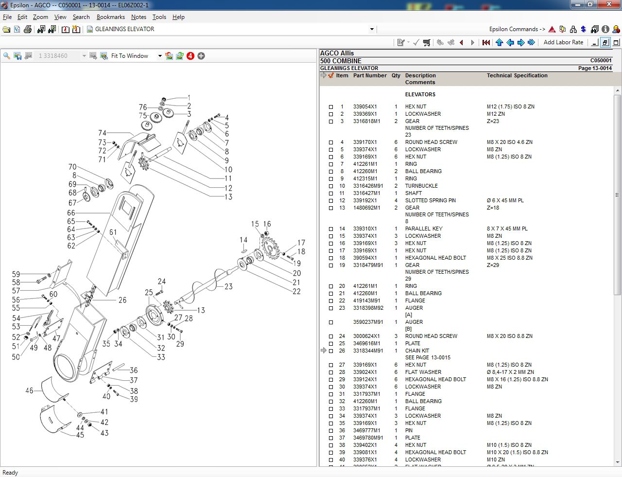
Task: Open pricing with the dollar sign icon
Action: [583, 29]
